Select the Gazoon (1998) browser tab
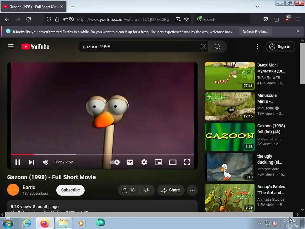The height and width of the screenshot is (229, 305). coord(33,7)
